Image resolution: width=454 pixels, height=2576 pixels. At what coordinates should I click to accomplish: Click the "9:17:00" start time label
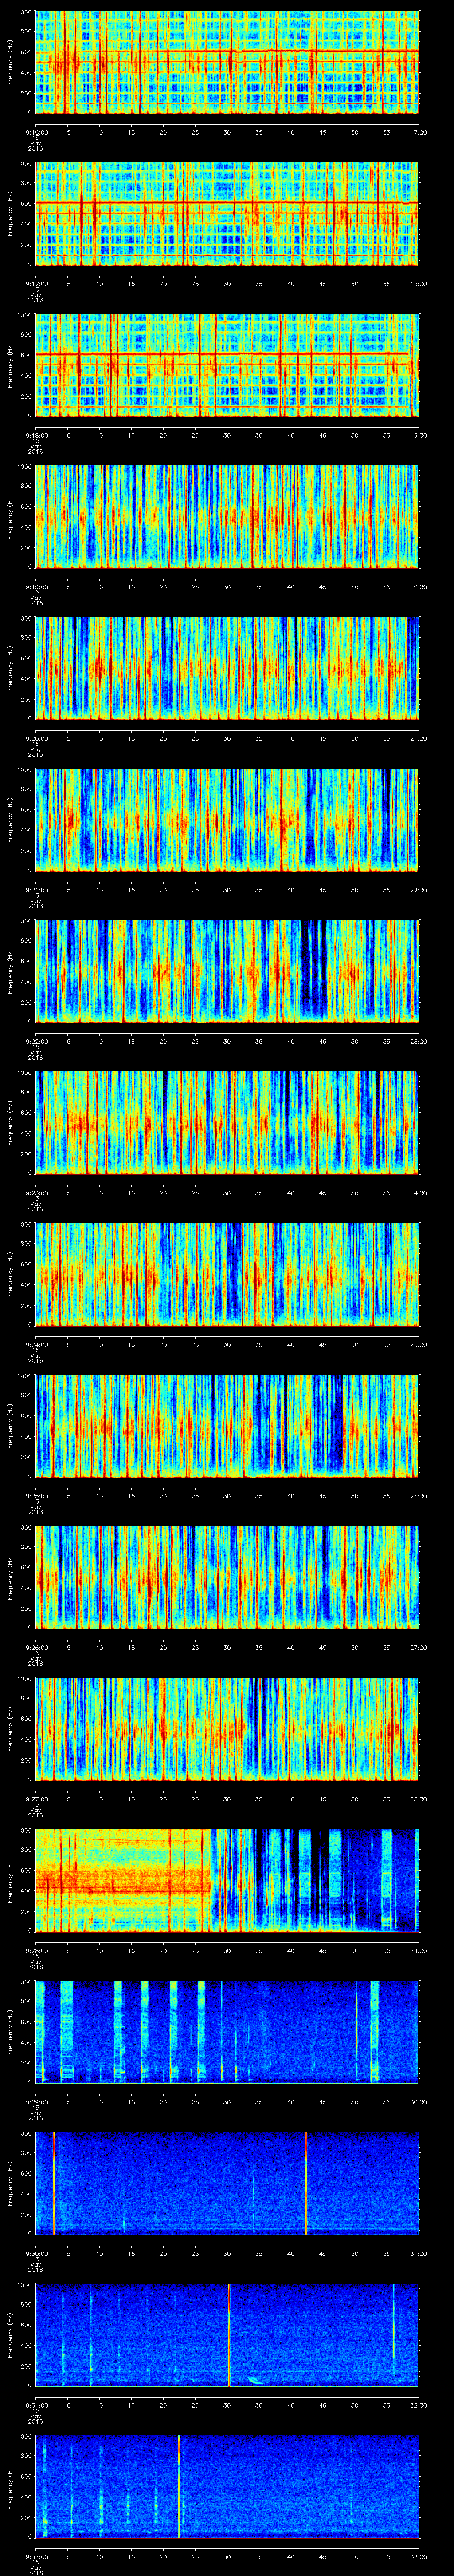(x=37, y=284)
